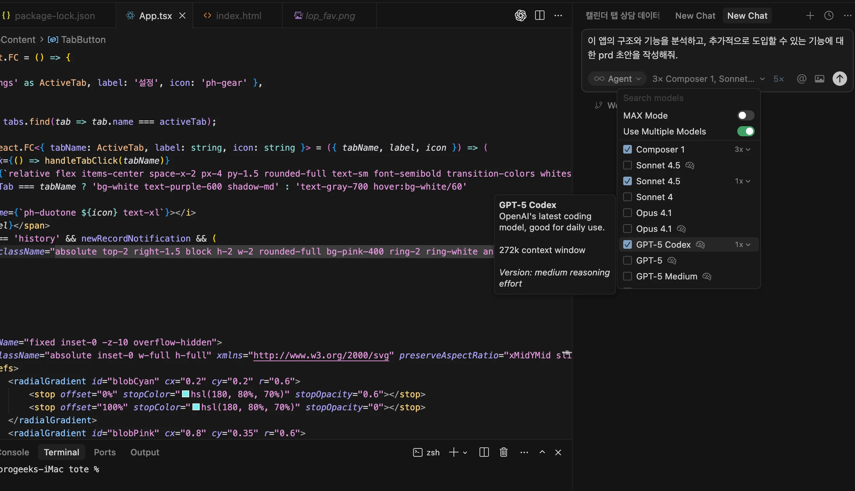Screen dimensions: 855x491
Task: Toggle MAX Mode switch on
Action: 745,115
